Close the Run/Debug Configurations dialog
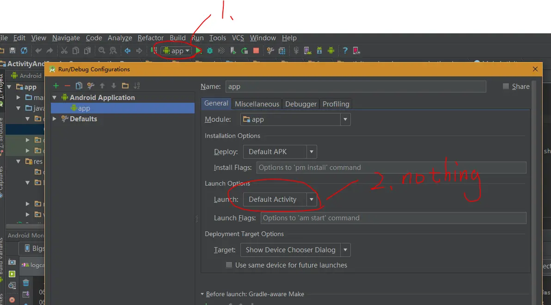Viewport: 551px width, 305px height. tap(535, 69)
